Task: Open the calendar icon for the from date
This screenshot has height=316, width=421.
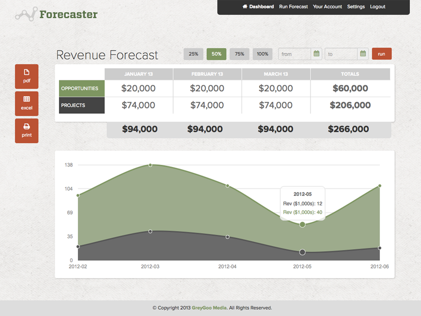Action: (x=317, y=54)
